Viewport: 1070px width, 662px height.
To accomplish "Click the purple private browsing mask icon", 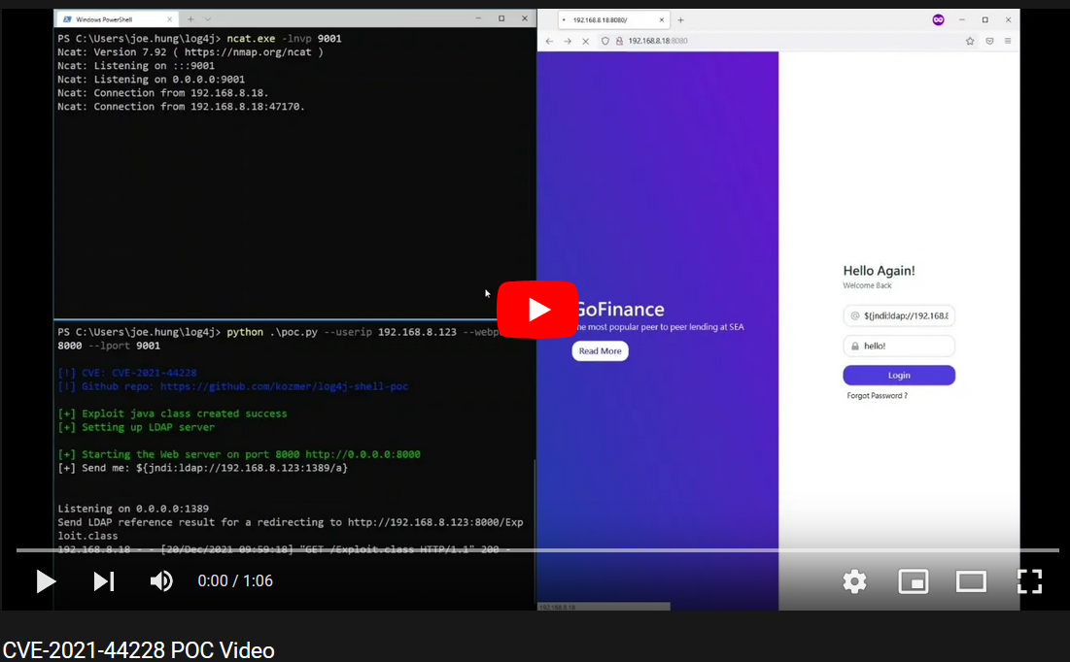I will (x=938, y=19).
